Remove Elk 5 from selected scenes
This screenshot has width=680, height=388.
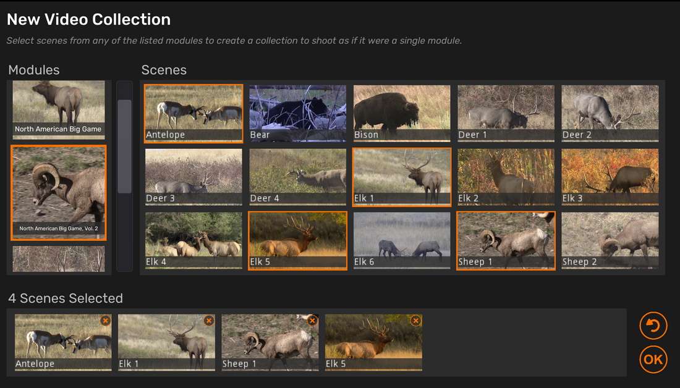point(415,321)
